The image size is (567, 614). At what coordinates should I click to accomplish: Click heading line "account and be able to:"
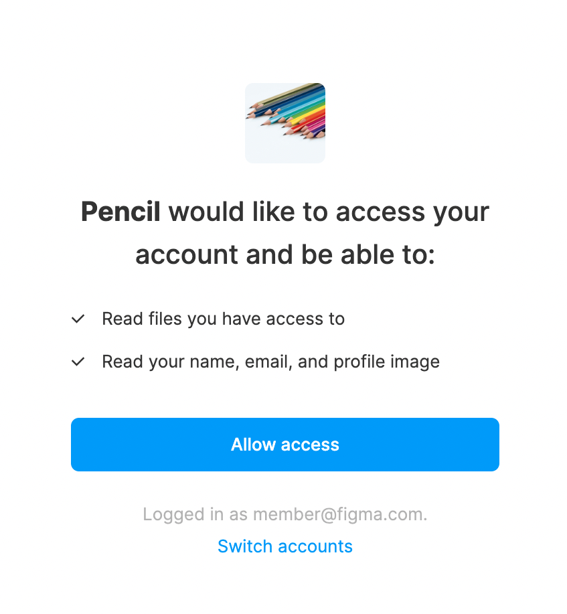point(285,254)
